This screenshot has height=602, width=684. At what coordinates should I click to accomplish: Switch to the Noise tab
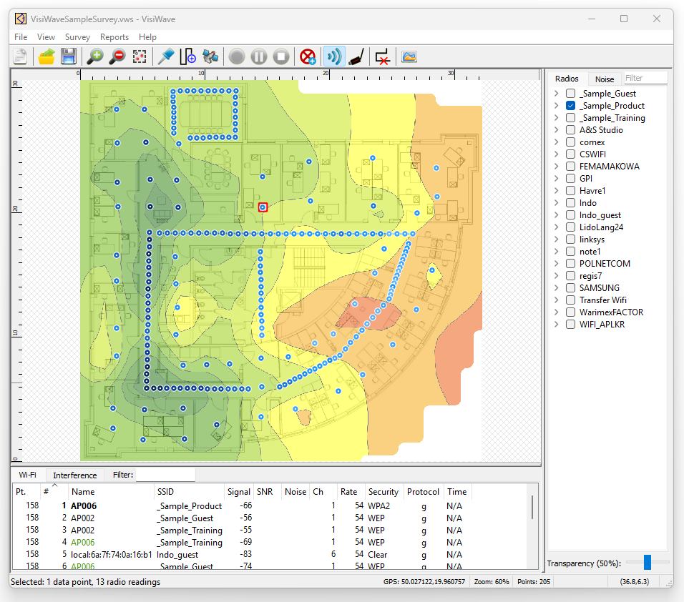click(x=605, y=79)
